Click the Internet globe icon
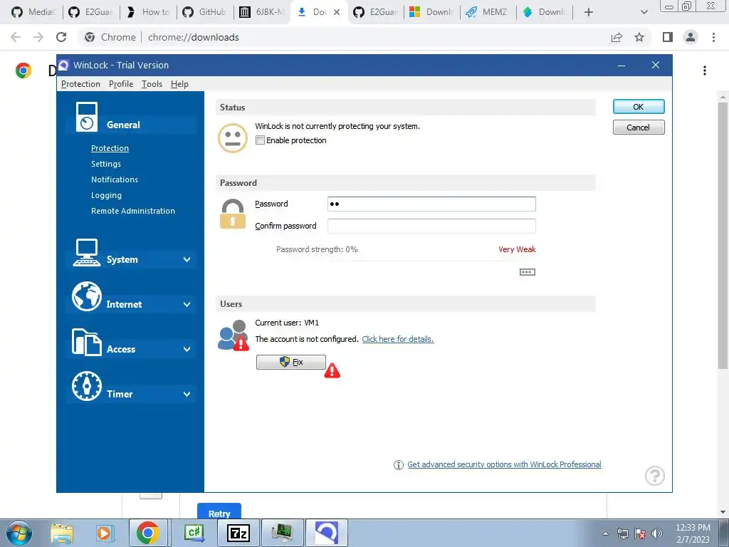This screenshot has width=729, height=547. (86, 296)
